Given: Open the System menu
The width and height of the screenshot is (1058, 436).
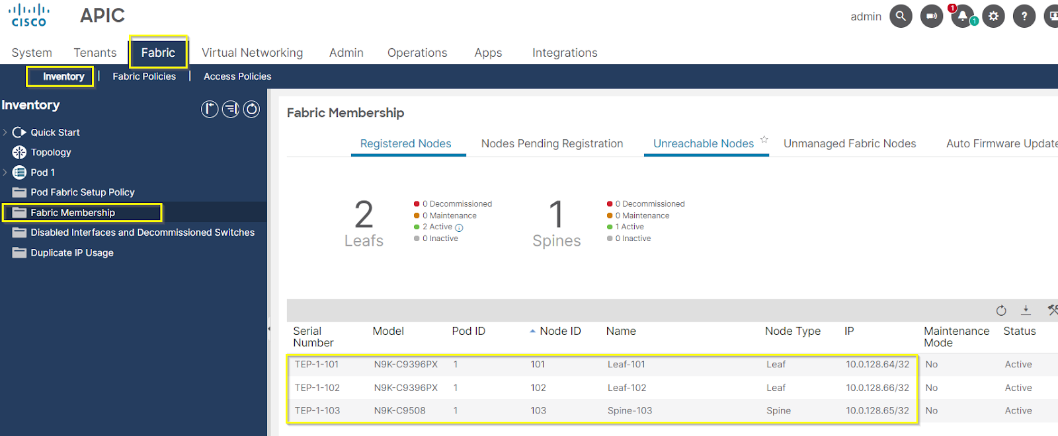Looking at the screenshot, I should click(32, 53).
